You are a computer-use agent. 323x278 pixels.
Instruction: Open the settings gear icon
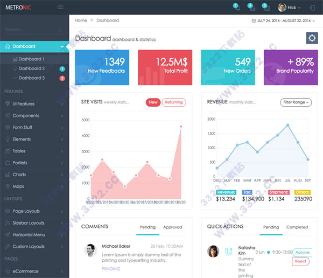pos(312,38)
